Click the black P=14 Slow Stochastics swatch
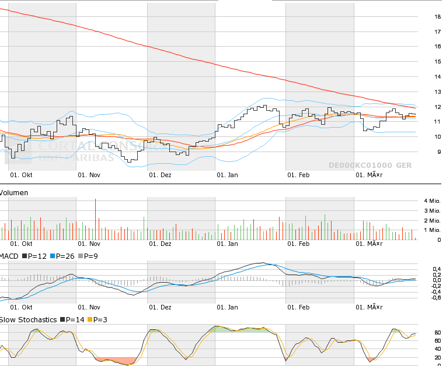Viewport: 446px width, 366px height. [62, 319]
